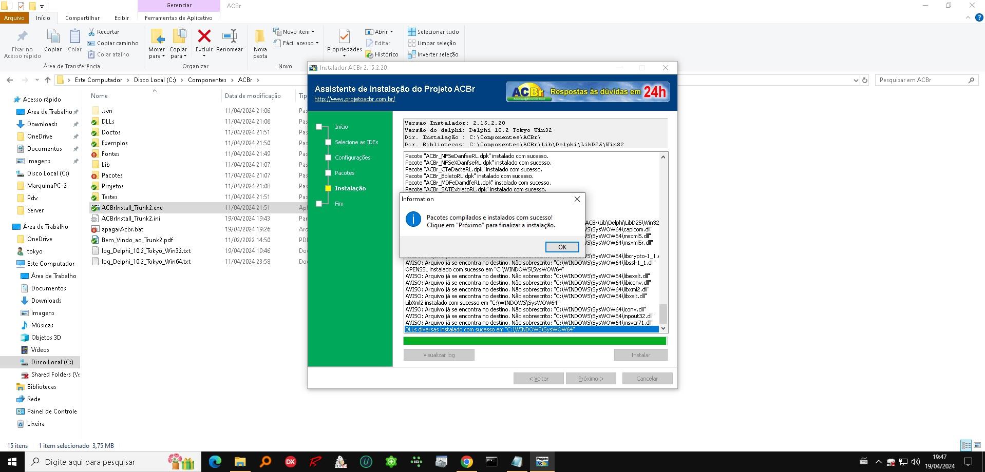Image resolution: width=985 pixels, height=472 pixels.
Task: Click the Recortar scissors icon
Action: click(x=91, y=32)
